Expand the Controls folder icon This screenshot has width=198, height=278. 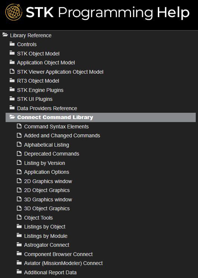pyautogui.click(x=12, y=44)
